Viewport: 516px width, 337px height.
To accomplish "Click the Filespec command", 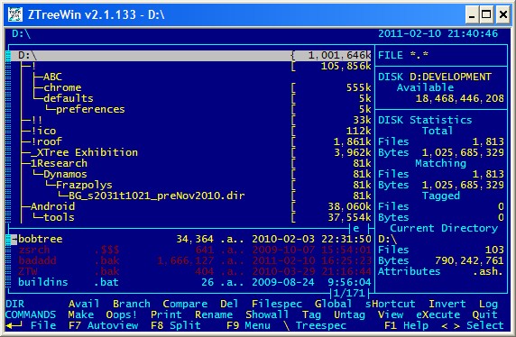I will (276, 304).
